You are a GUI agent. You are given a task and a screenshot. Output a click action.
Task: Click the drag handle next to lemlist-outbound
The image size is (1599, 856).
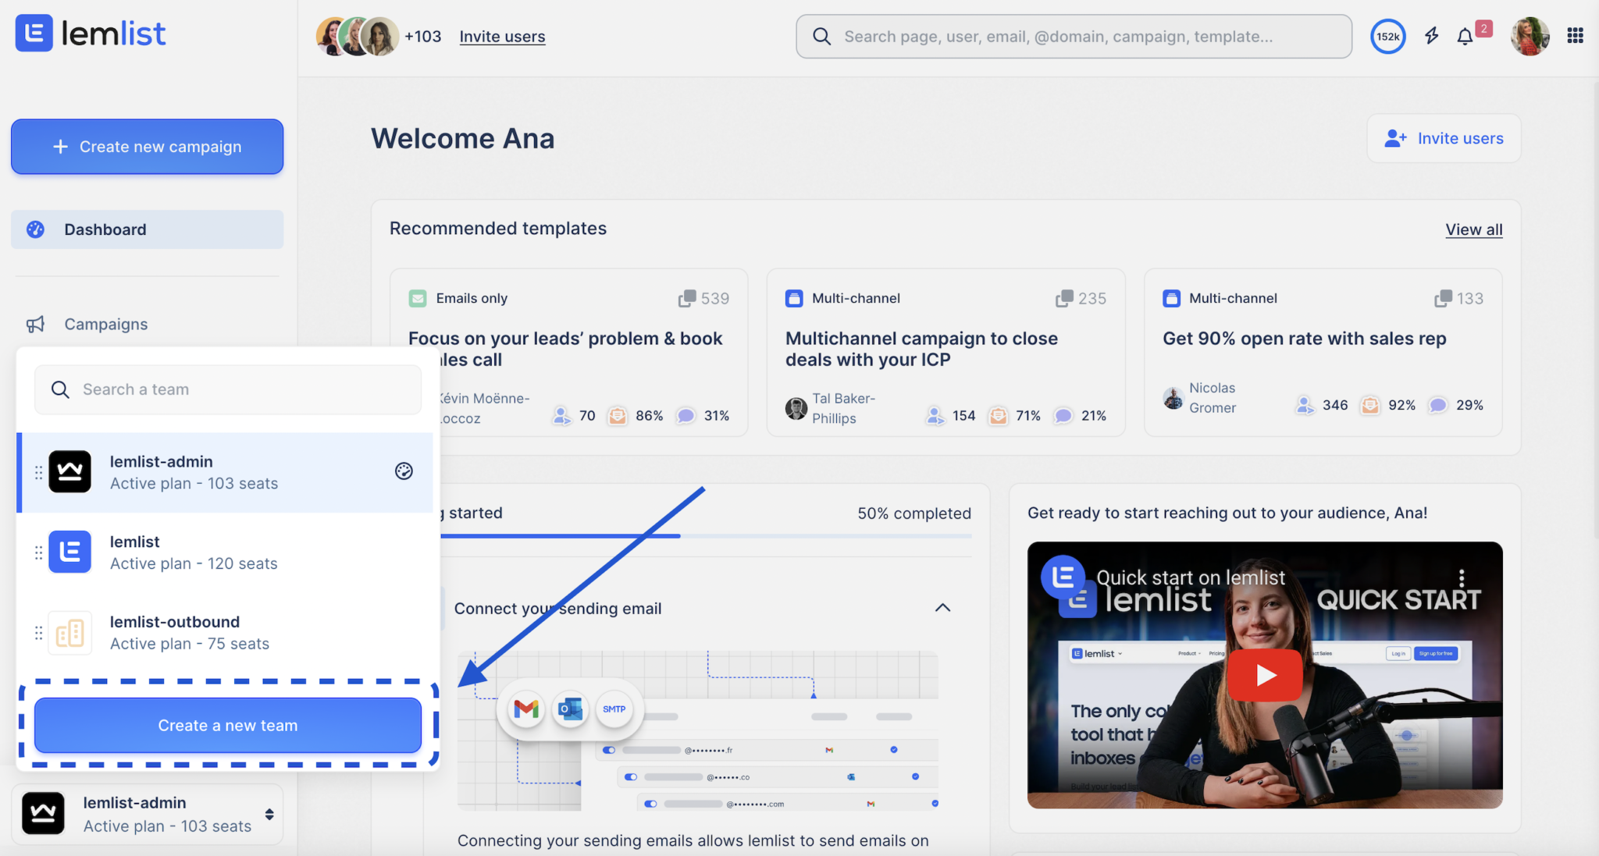coord(37,632)
